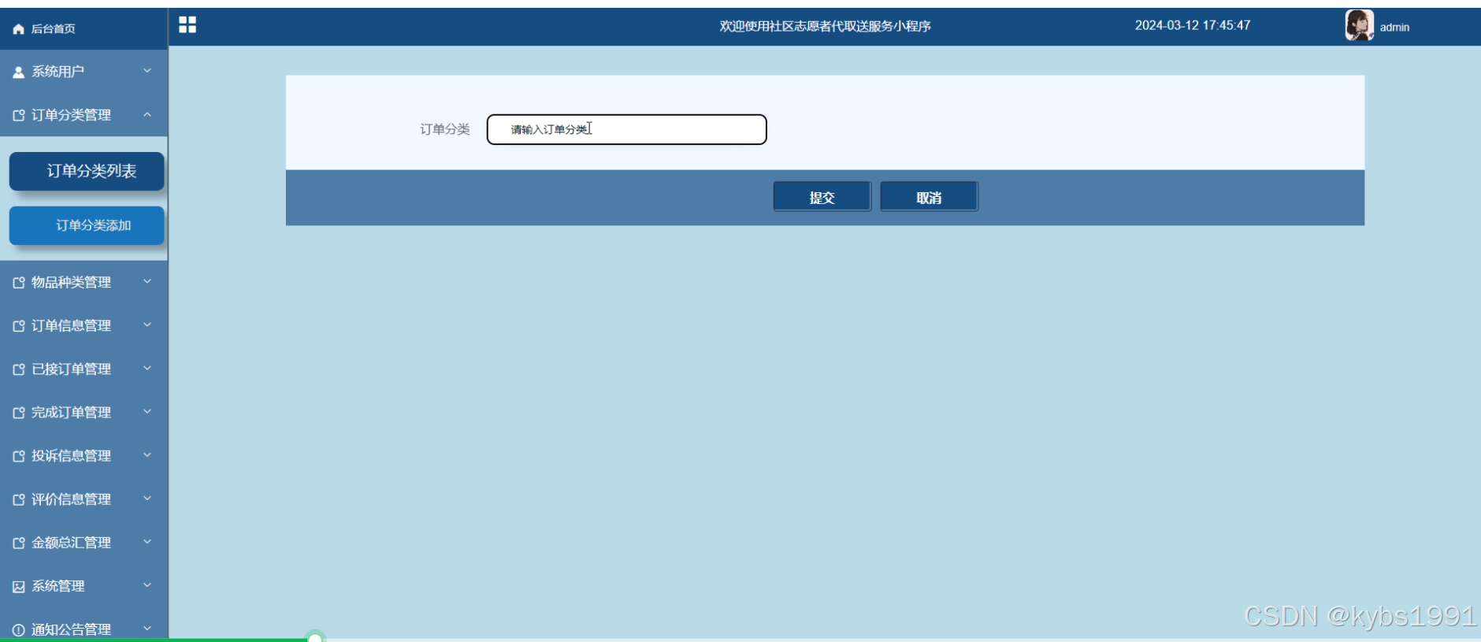Expand the 已接订单管理 chevron

tap(147, 368)
